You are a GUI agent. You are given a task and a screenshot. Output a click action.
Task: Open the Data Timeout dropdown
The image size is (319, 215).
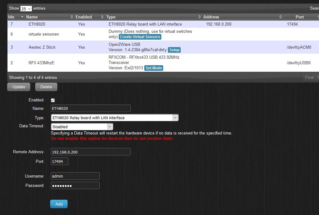(x=82, y=127)
